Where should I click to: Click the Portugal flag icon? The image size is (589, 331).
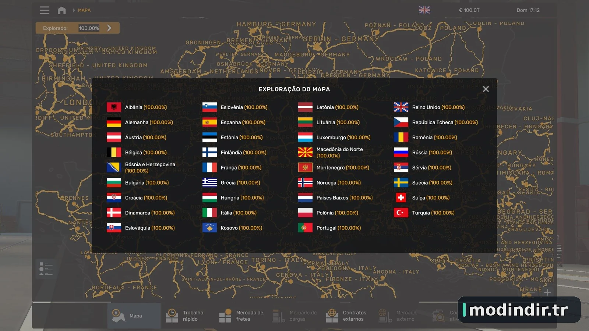305,228
